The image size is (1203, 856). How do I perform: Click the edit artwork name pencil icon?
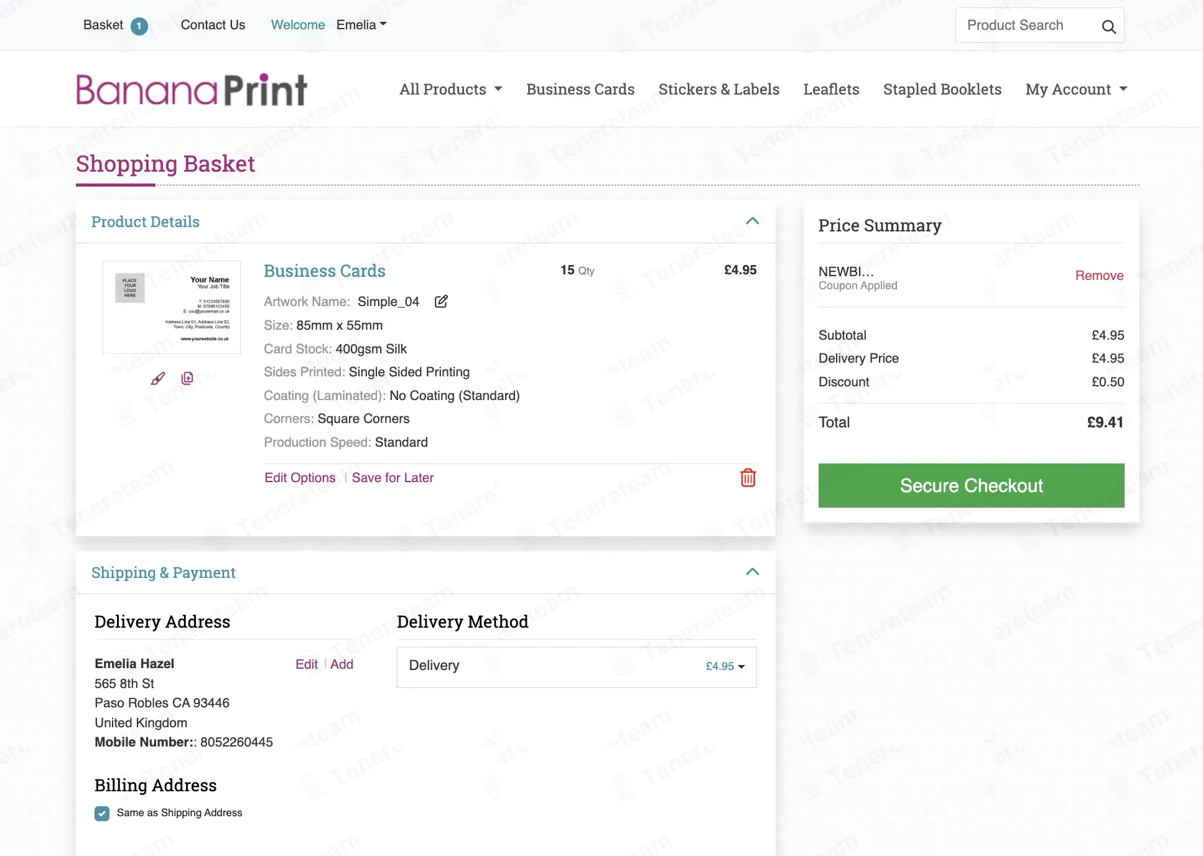(x=441, y=302)
